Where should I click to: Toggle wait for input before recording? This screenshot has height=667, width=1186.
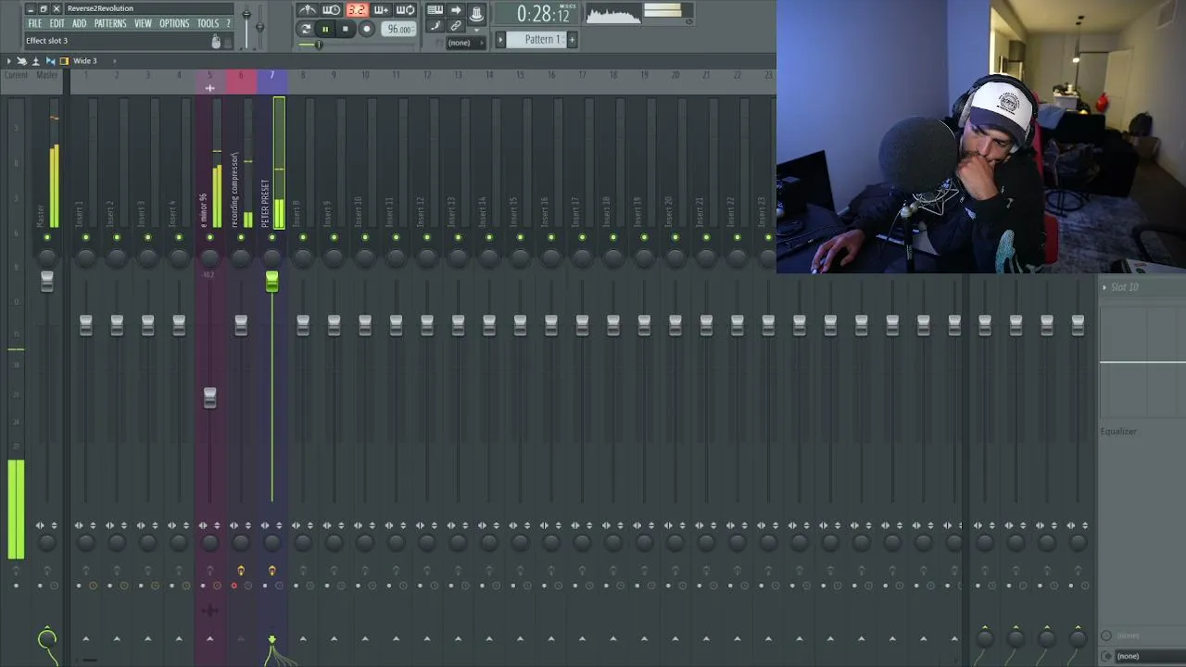[332, 10]
